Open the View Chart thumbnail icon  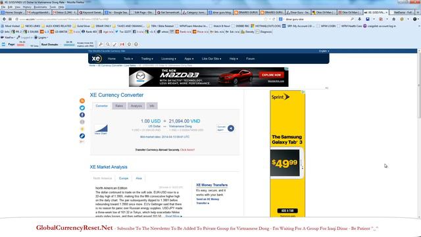coord(101,129)
